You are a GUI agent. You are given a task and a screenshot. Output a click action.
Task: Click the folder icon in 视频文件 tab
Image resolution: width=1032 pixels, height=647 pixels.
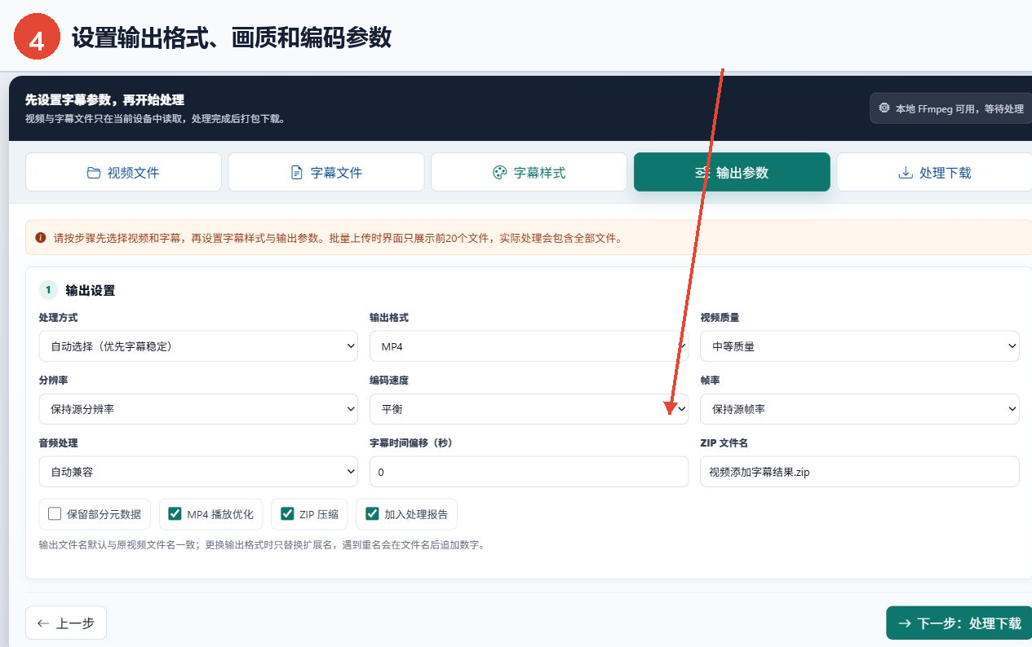tap(94, 173)
